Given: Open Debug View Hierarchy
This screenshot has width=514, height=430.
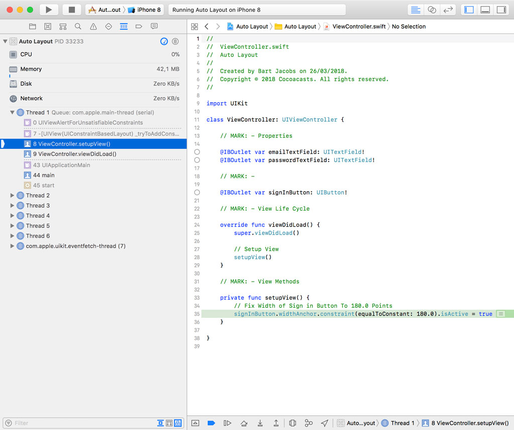Looking at the screenshot, I should click(292, 423).
